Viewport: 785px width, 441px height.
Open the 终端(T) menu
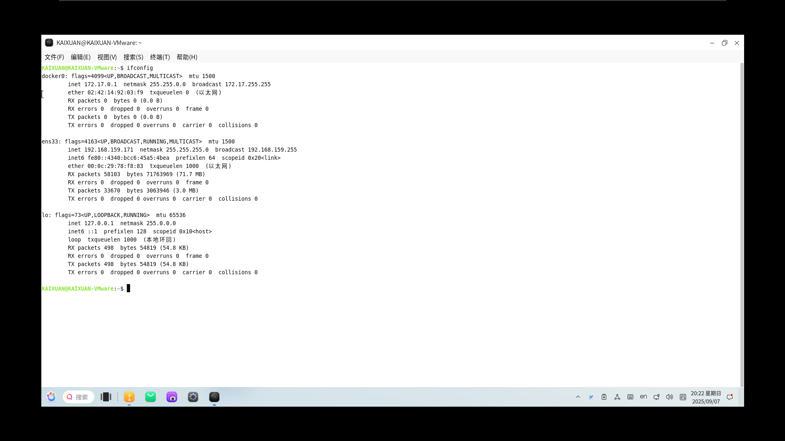[x=160, y=57]
